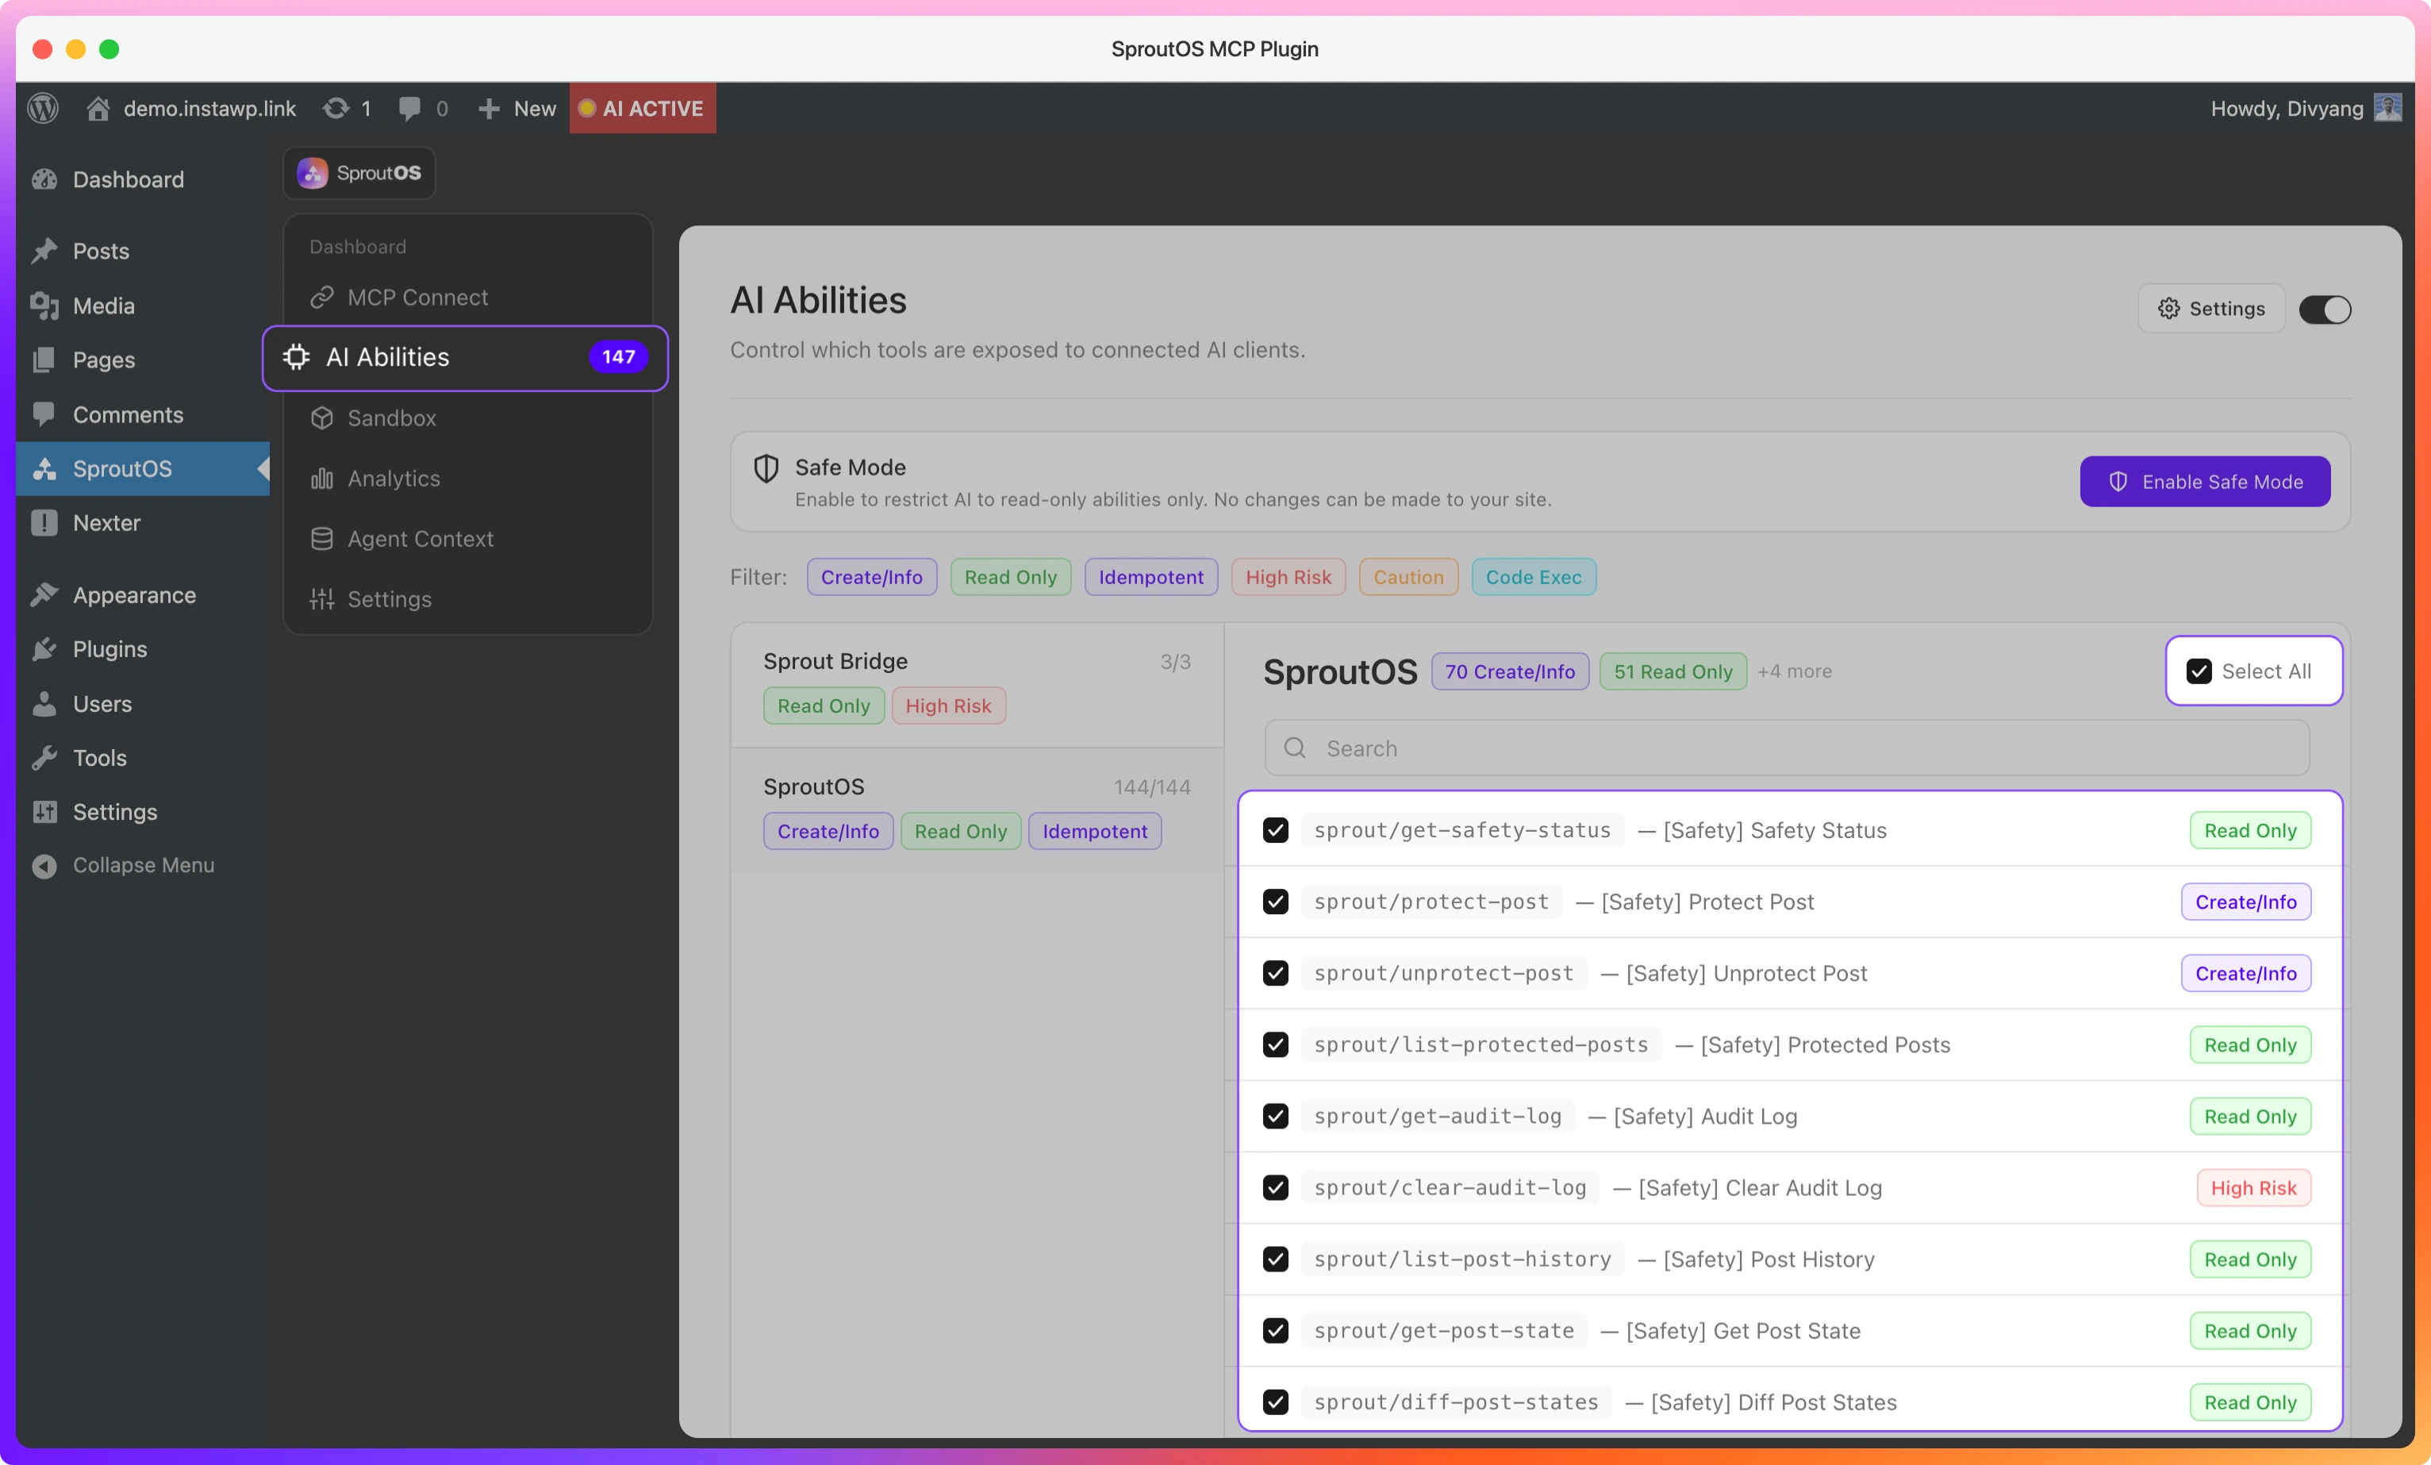Click the WordPress Settings sliders icon
The image size is (2431, 1465).
pyautogui.click(x=44, y=812)
